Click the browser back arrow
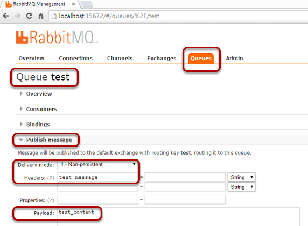This screenshot has width=308, height=226. coord(6,16)
